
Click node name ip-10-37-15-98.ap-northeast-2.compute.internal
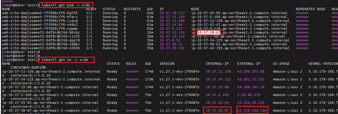(50, 87)
